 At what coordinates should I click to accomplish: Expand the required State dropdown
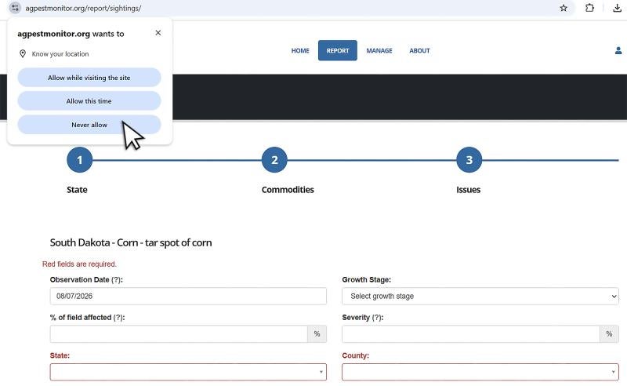[188, 372]
